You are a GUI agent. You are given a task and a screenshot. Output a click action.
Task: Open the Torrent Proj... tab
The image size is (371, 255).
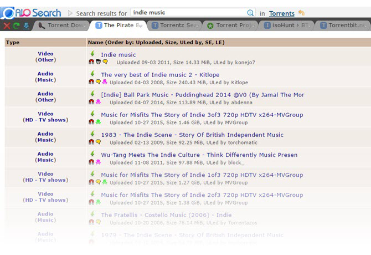point(231,25)
